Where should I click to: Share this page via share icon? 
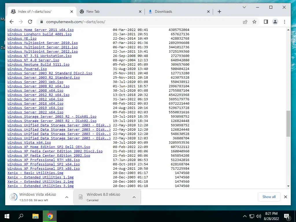(245, 22)
